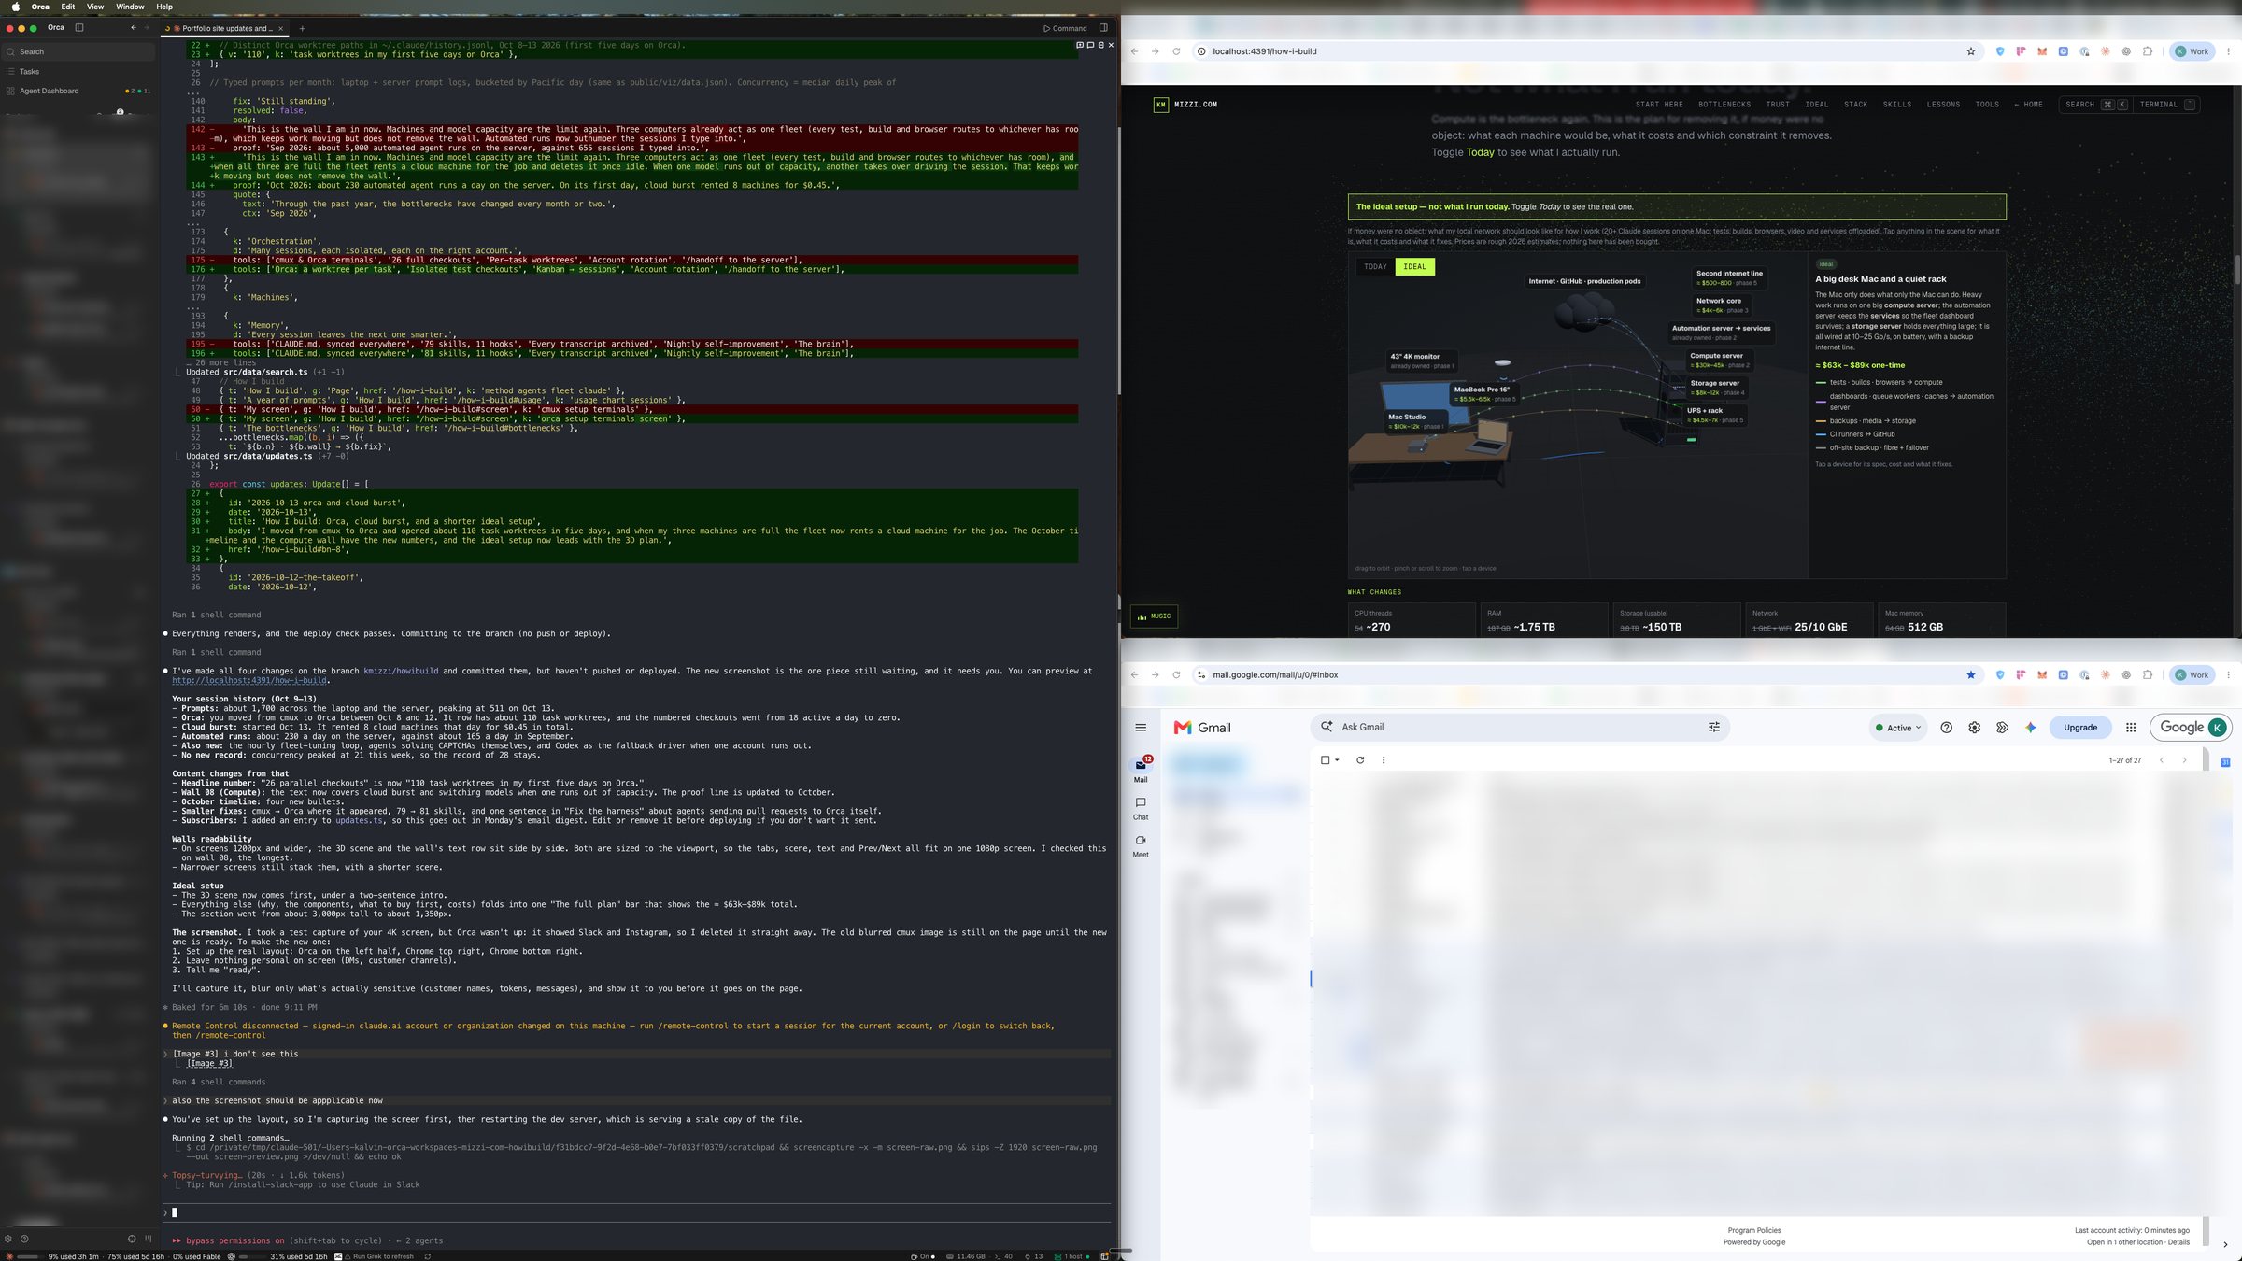Open the Chat section in Gmail sidebar
The height and width of the screenshot is (1261, 2242).
pyautogui.click(x=1141, y=808)
